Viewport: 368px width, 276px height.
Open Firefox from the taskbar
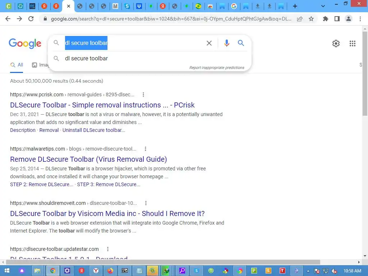pos(110,271)
